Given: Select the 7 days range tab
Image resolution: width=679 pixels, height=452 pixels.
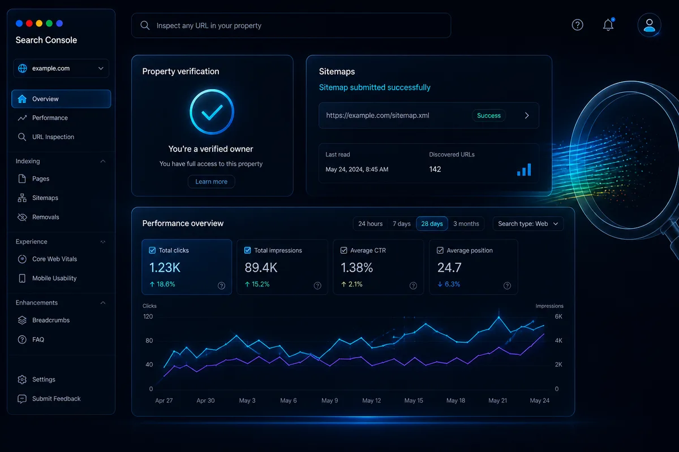Looking at the screenshot, I should point(401,224).
